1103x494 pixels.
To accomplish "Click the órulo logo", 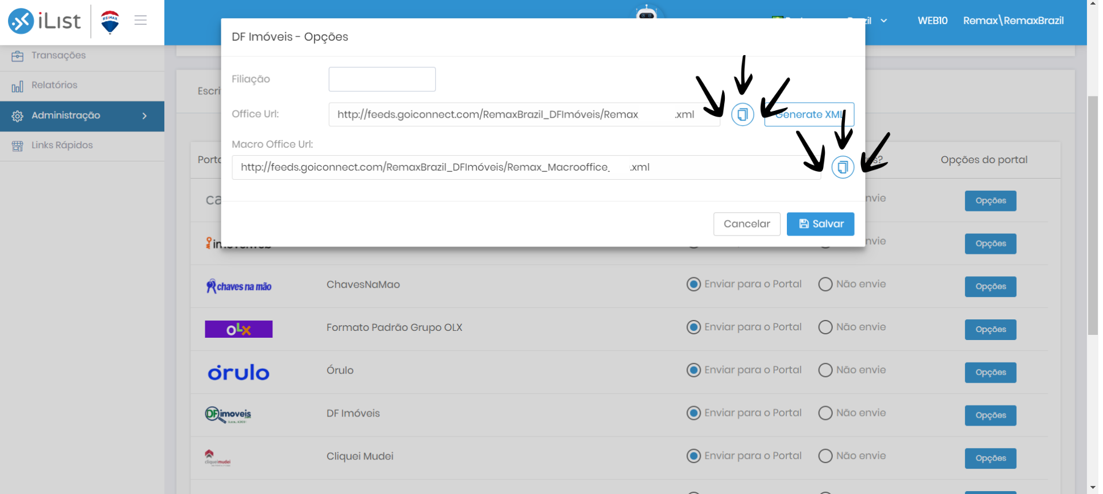I will coord(239,372).
